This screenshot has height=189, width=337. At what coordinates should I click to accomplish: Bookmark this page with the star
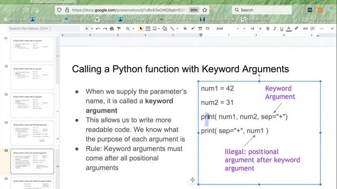click(205, 10)
